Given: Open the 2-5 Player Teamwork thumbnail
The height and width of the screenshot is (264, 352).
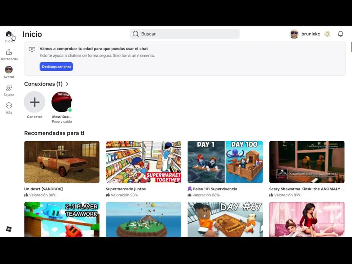Looking at the screenshot, I should pyautogui.click(x=62, y=219).
